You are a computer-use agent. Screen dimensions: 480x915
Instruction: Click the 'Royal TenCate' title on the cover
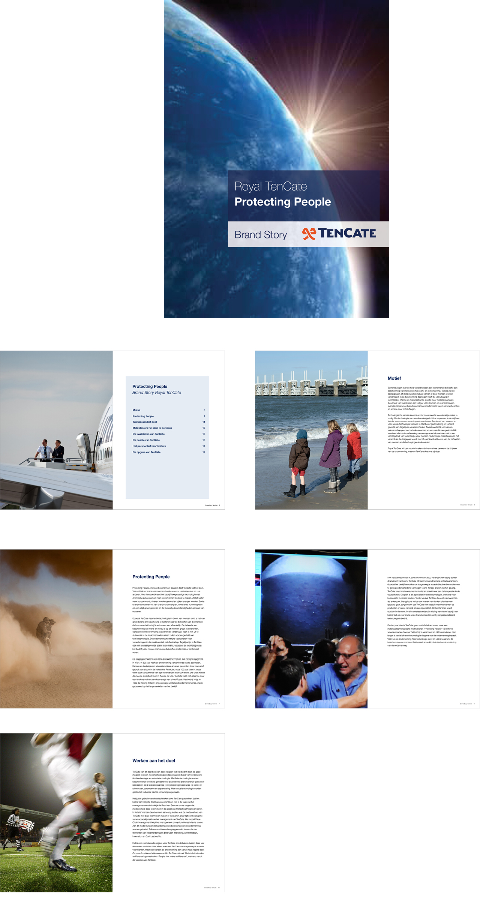[x=271, y=187]
